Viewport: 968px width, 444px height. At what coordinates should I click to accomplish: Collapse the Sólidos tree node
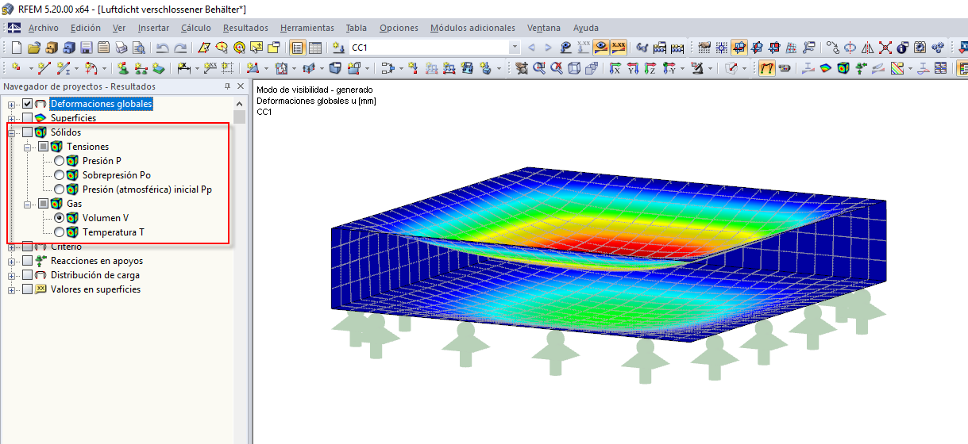click(12, 132)
